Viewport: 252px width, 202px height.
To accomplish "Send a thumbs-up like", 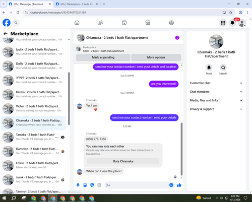I will pyautogui.click(x=179, y=185).
